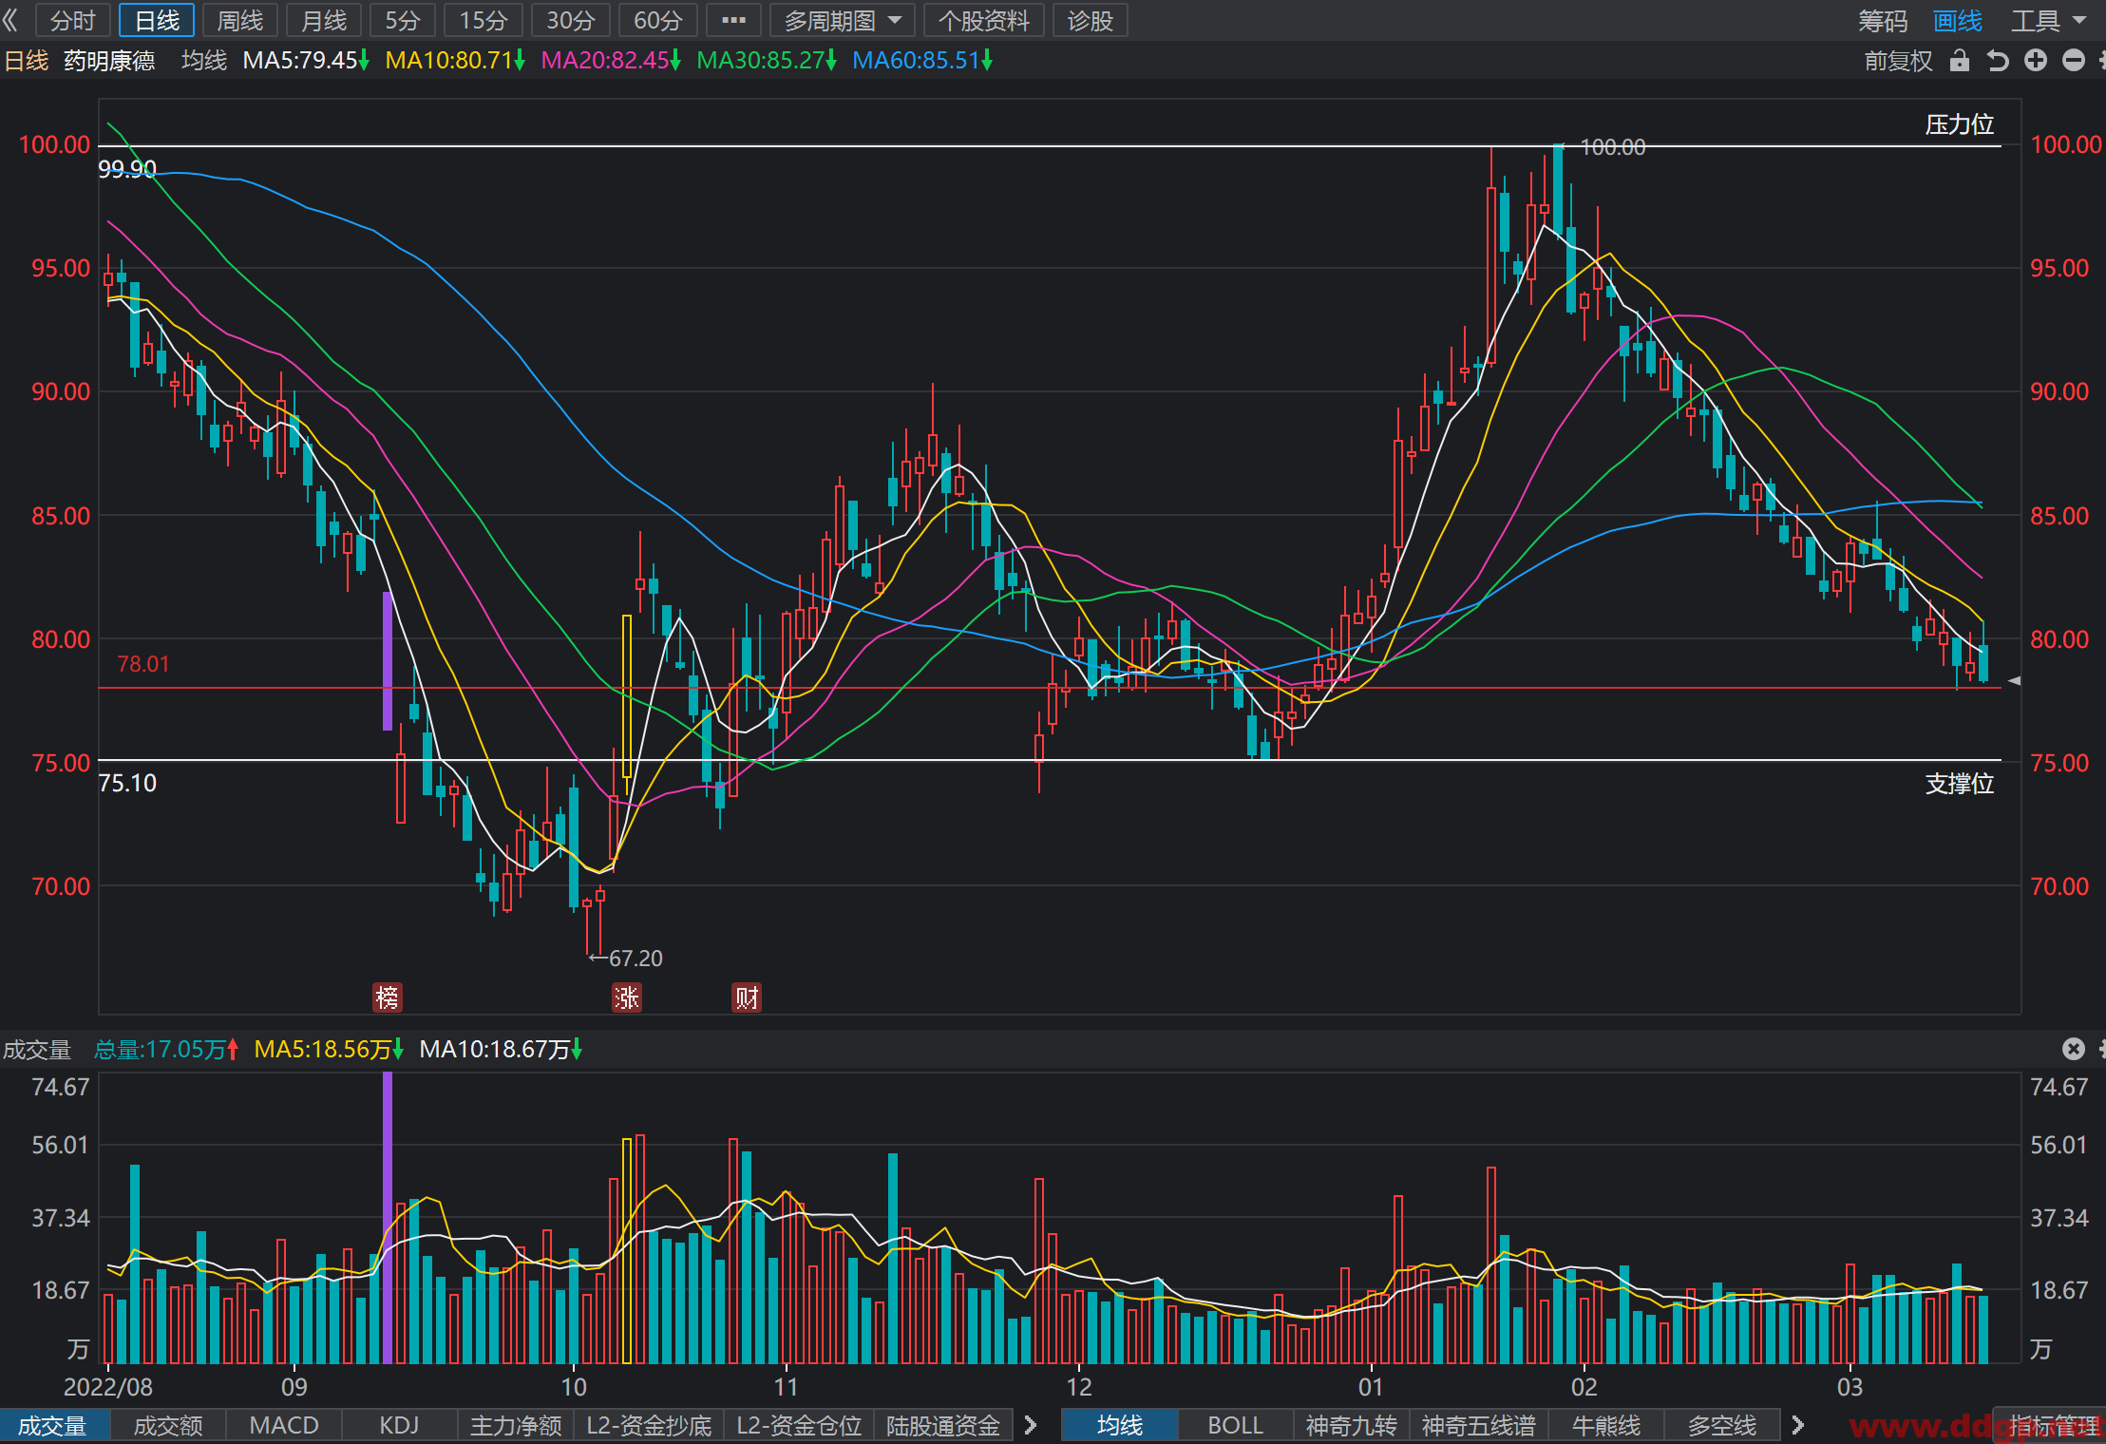Viewport: 2106px width, 1444px height.
Task: Select the MACD indicator tab
Action: [283, 1425]
